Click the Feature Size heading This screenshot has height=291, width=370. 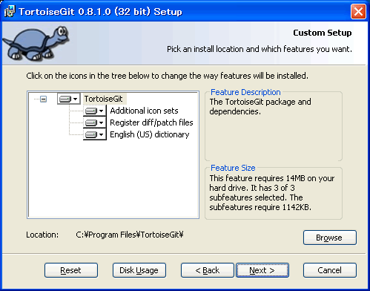[233, 168]
